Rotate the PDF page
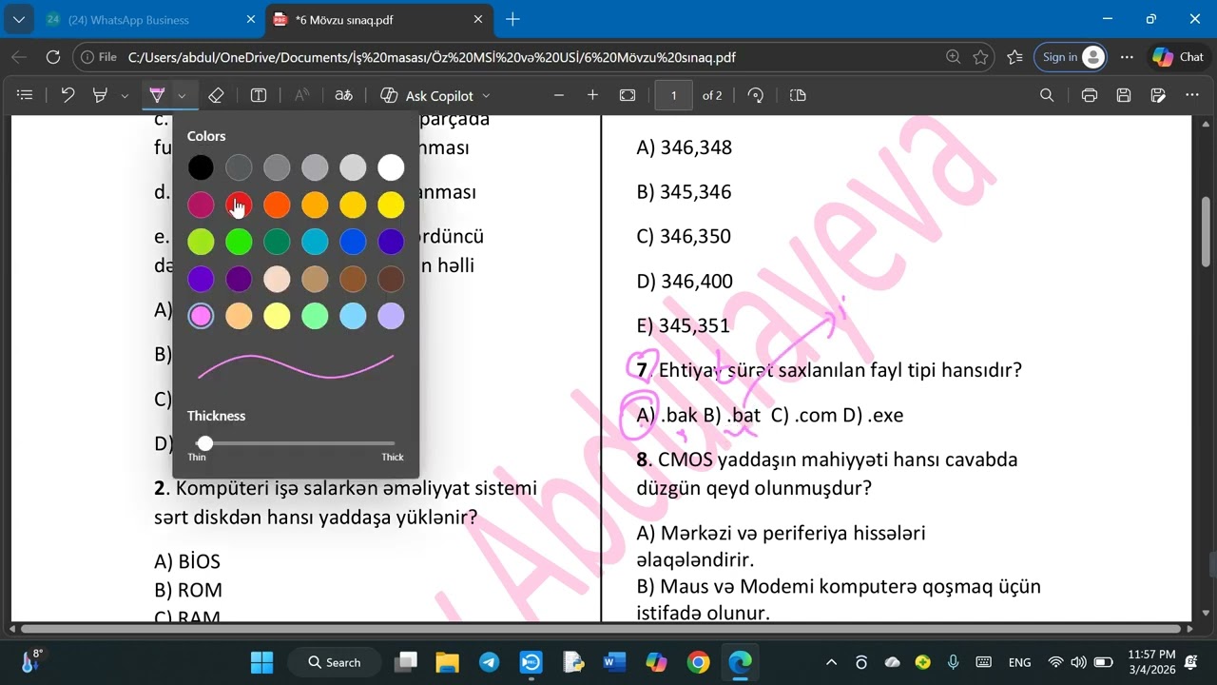 pyautogui.click(x=756, y=95)
